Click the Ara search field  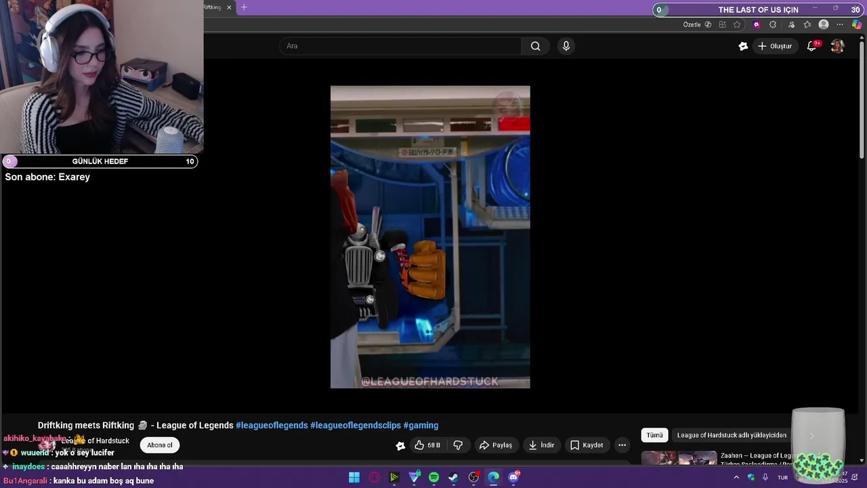click(x=400, y=46)
